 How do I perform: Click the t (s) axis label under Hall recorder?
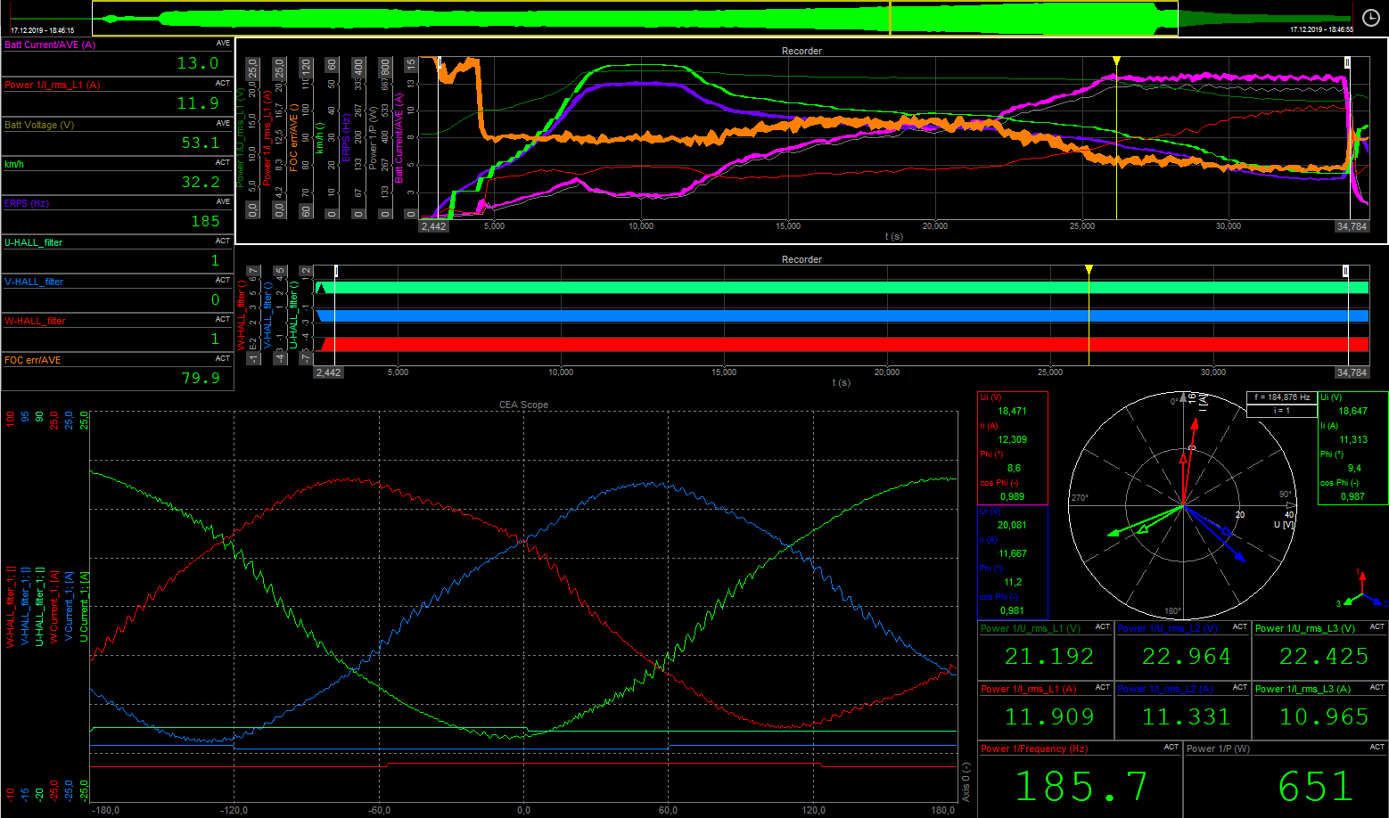841,382
